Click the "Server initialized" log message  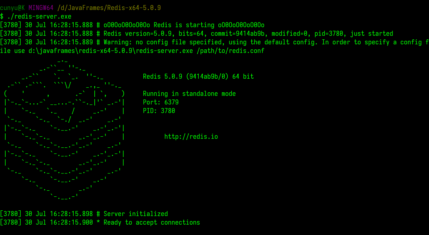click(135, 214)
